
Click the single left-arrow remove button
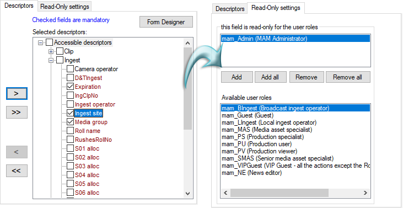click(17, 152)
